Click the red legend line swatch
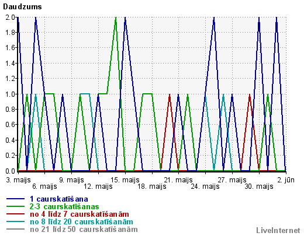The image size is (304, 236). [16, 214]
